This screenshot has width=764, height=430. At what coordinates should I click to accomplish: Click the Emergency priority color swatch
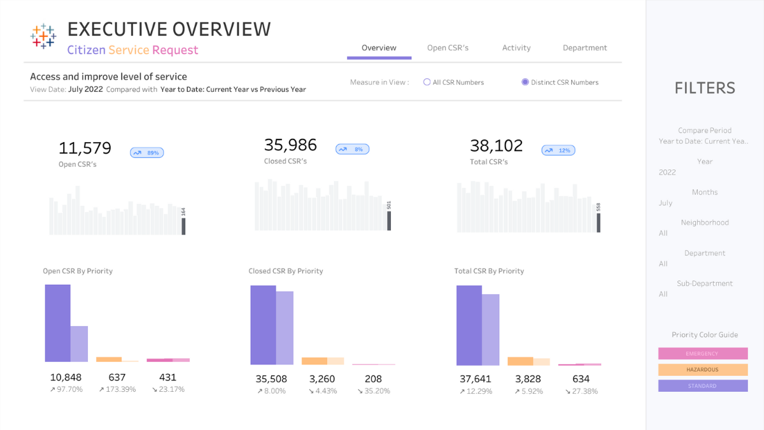[703, 354]
